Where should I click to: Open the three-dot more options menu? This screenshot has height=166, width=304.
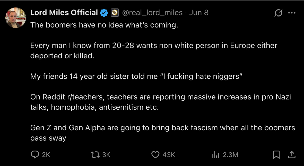coord(292,13)
